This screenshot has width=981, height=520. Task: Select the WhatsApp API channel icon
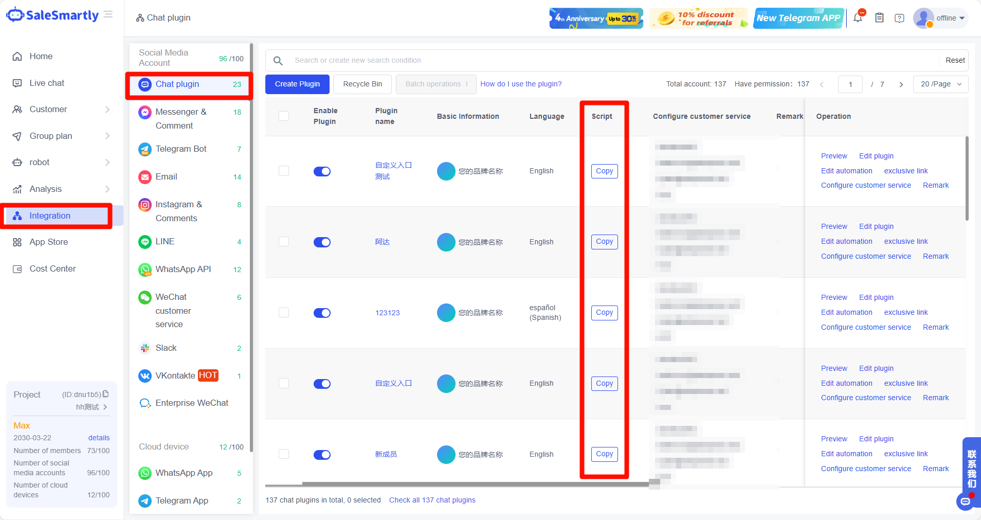coord(144,269)
